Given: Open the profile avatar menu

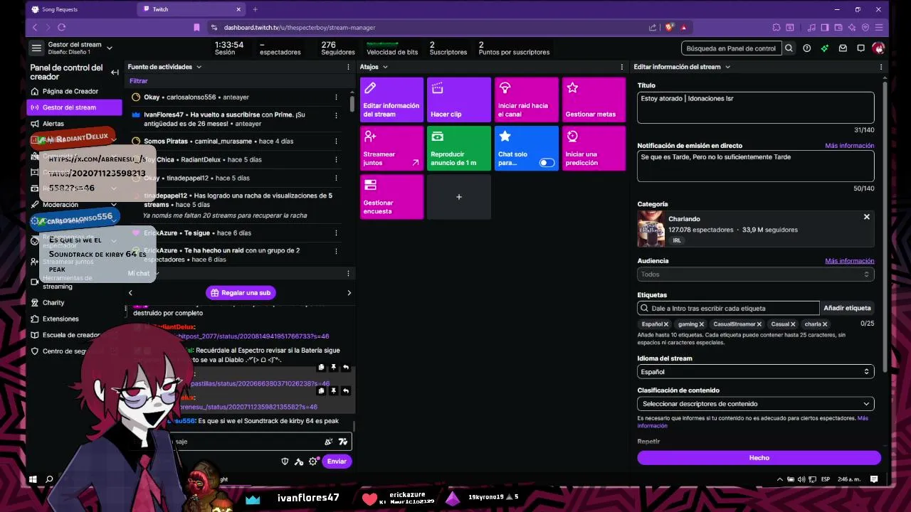Looking at the screenshot, I should (x=879, y=48).
